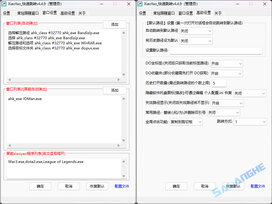Click 取消 in the right window
The image size is (272, 204).
[x=204, y=186]
